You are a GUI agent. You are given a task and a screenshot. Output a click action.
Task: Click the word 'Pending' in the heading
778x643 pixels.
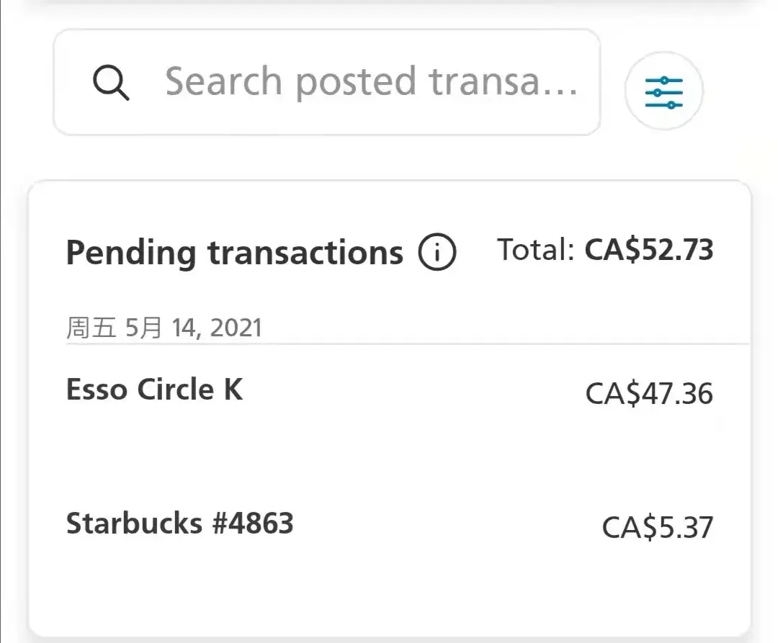pyautogui.click(x=130, y=253)
